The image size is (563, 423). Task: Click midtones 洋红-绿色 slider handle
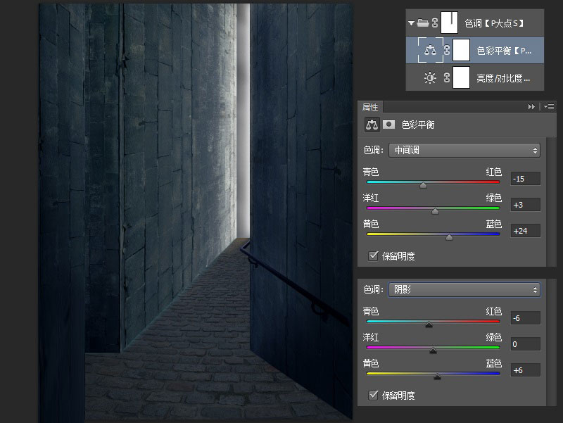coord(435,211)
